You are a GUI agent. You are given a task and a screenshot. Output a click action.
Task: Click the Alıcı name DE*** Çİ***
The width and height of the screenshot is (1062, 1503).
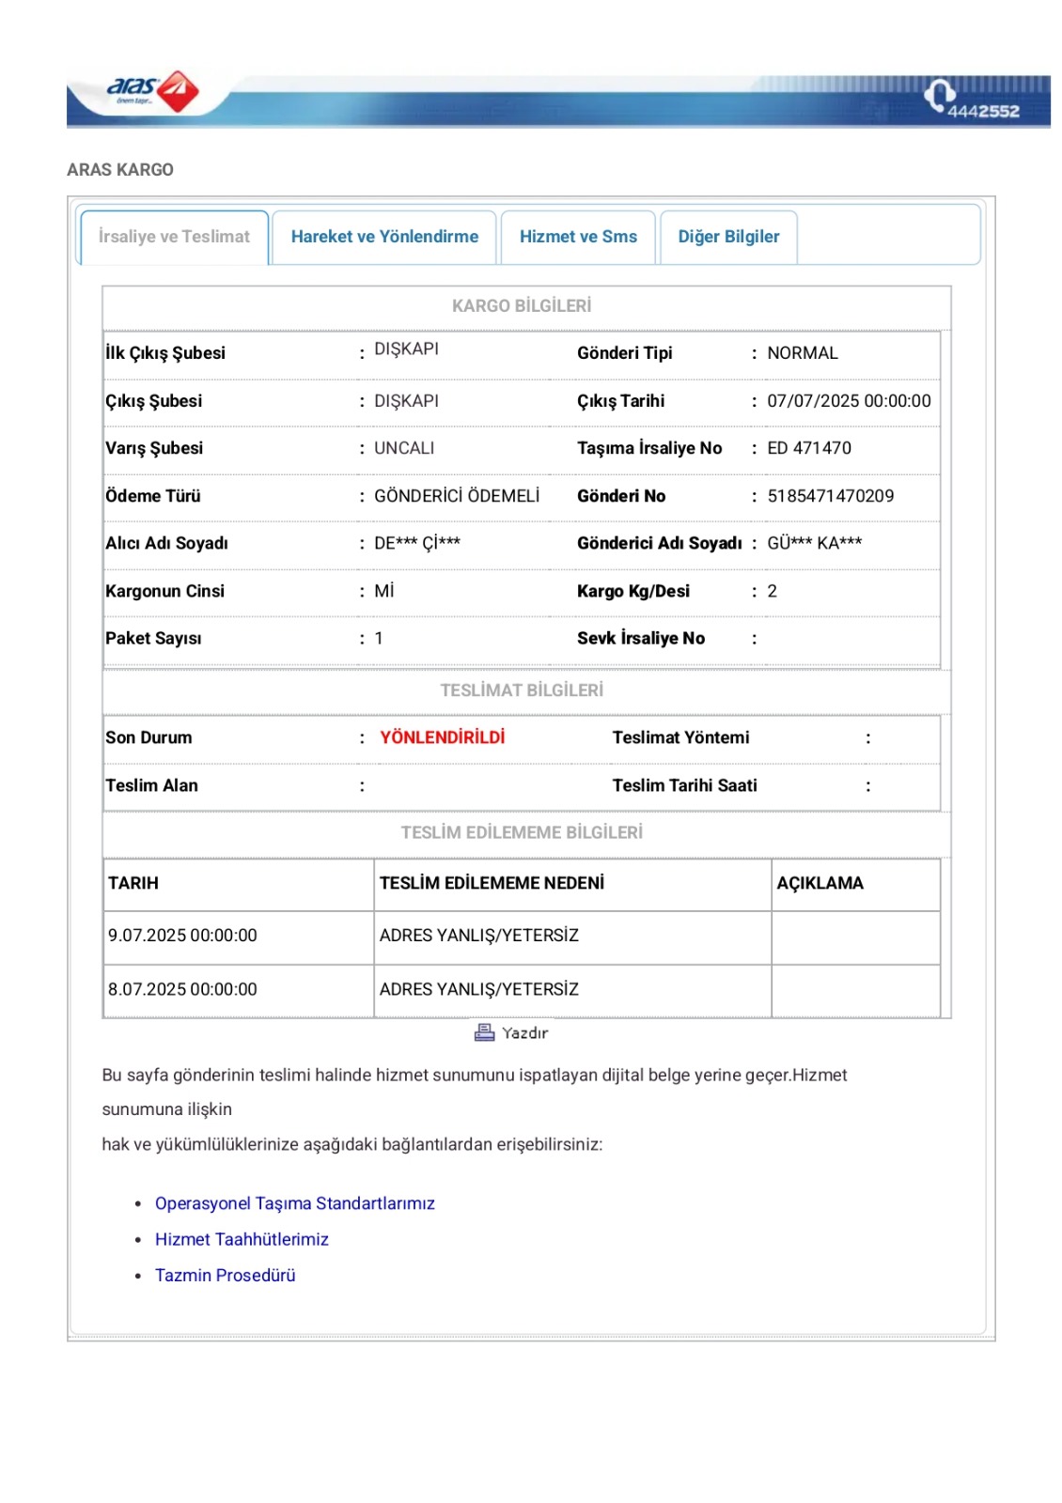click(417, 543)
